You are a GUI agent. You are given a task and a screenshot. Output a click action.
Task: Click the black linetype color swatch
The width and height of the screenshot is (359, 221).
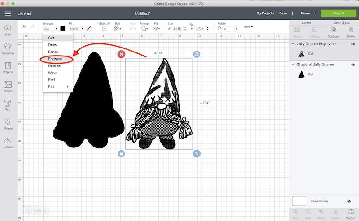(x=62, y=29)
